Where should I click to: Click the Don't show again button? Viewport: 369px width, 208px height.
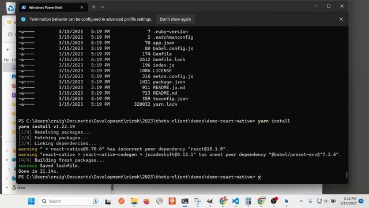(x=175, y=19)
